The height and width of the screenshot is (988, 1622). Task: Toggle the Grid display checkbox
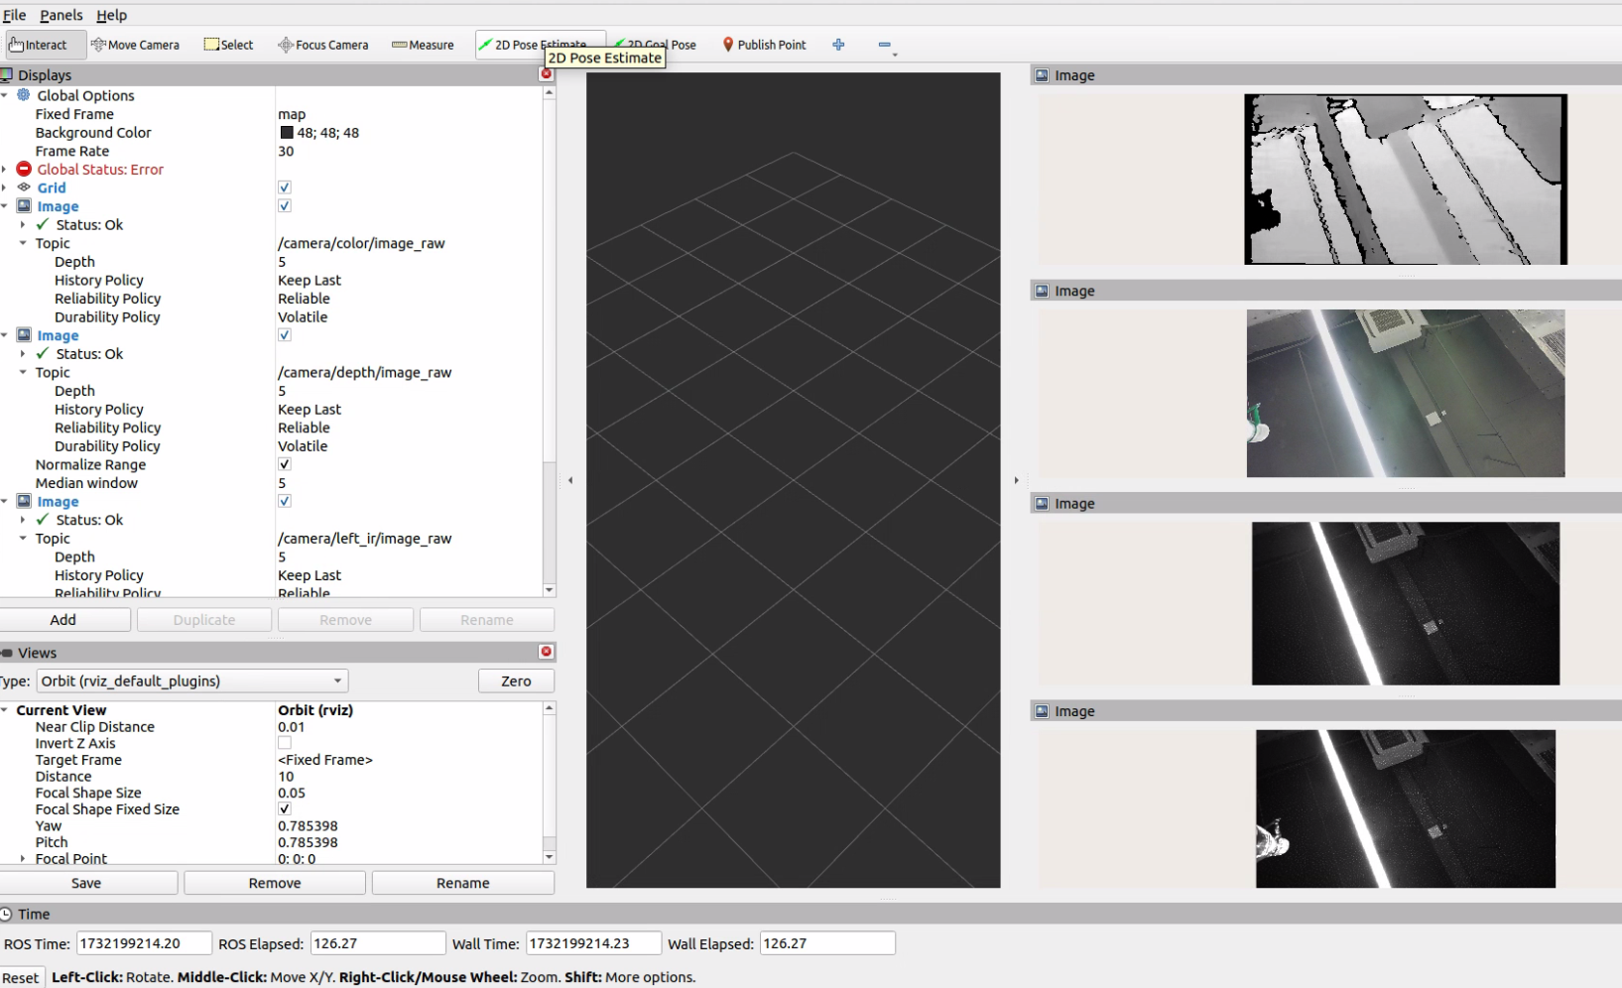[x=285, y=187]
